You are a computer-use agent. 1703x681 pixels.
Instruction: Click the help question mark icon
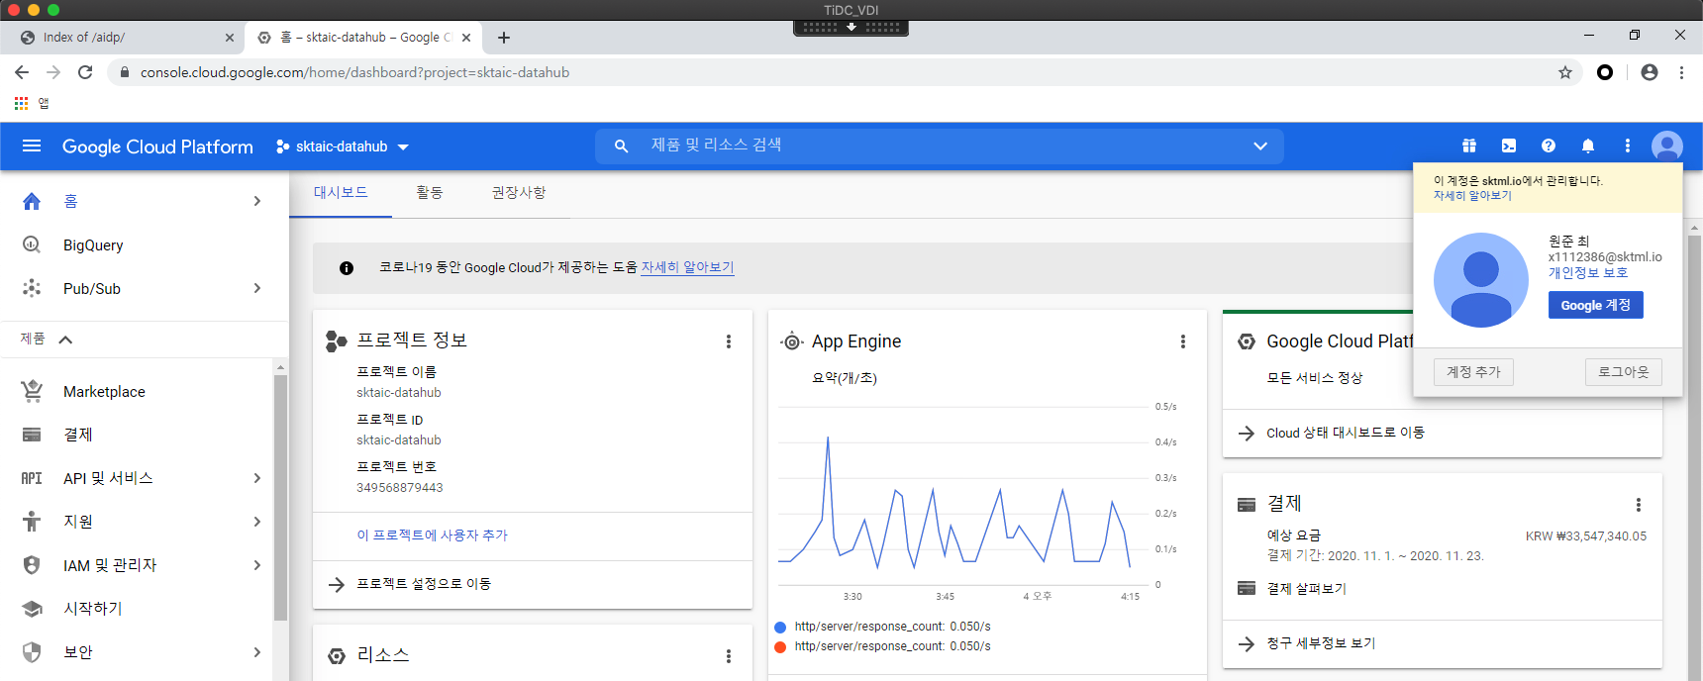(1548, 146)
